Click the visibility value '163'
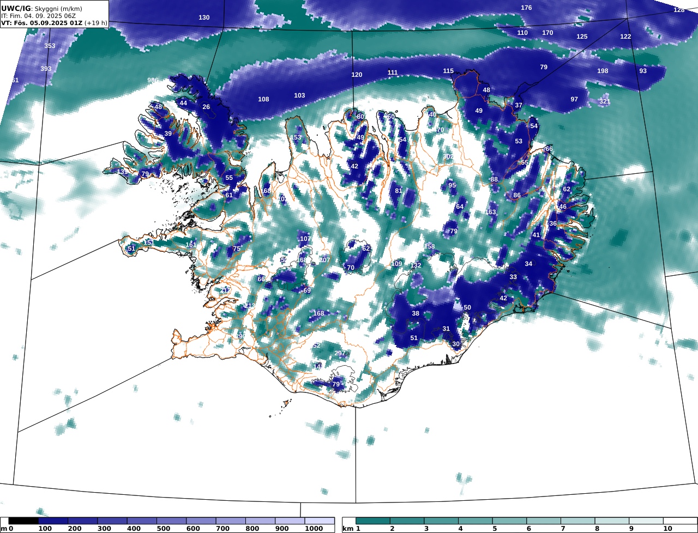This screenshot has width=698, height=533. pyautogui.click(x=491, y=212)
